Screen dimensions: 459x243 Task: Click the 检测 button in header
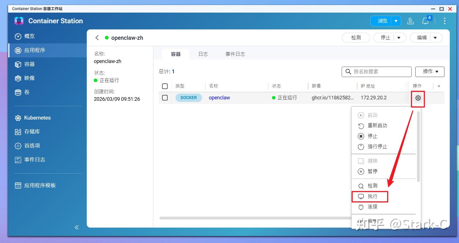356,38
